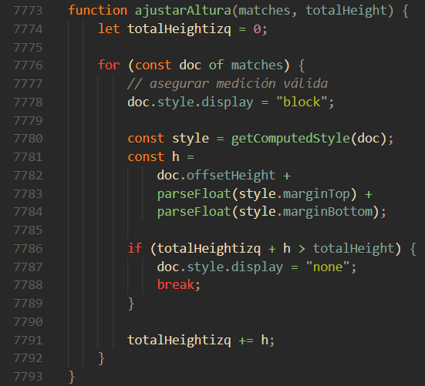Click the 'for' keyword
This screenshot has width=425, height=386.
coord(109,65)
